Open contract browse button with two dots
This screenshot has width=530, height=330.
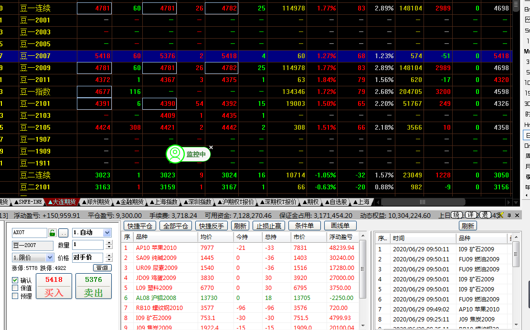point(64,233)
